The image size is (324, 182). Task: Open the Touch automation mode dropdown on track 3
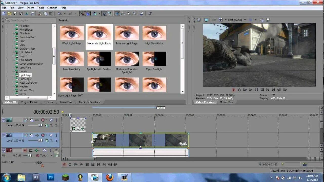(x=51, y=155)
